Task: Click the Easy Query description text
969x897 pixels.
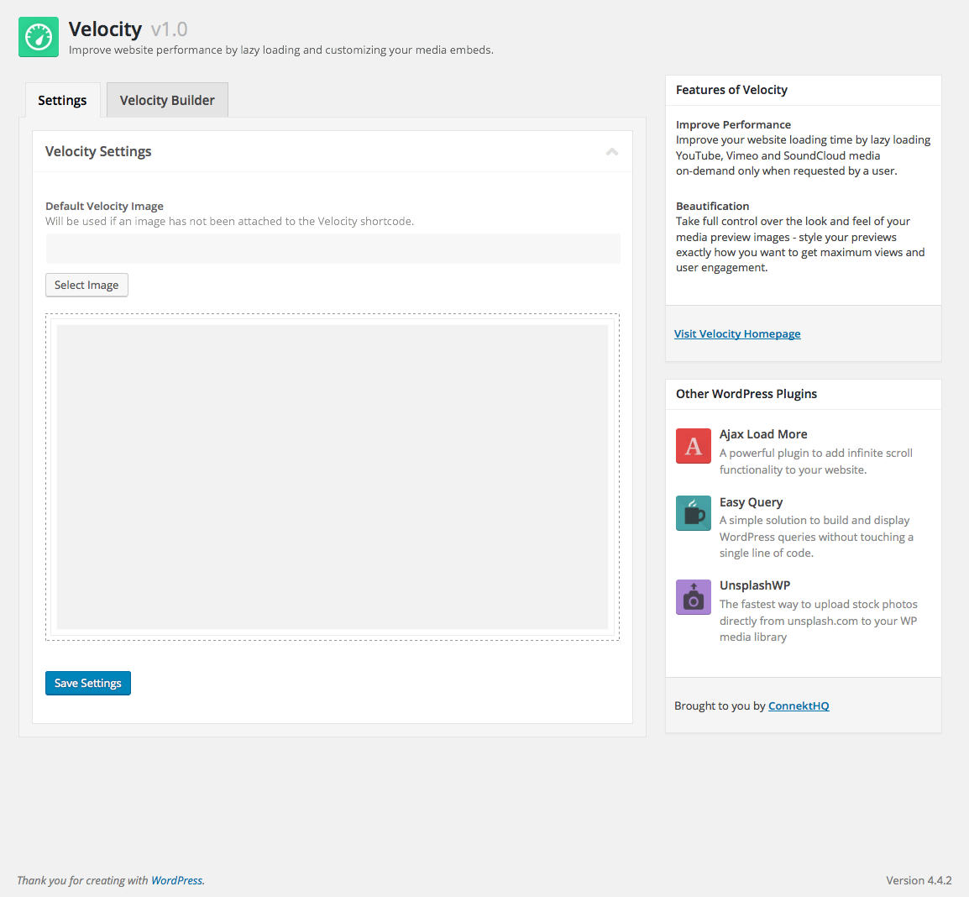Action: 816,537
